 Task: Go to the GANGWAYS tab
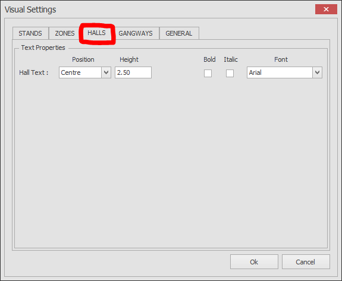click(x=136, y=33)
